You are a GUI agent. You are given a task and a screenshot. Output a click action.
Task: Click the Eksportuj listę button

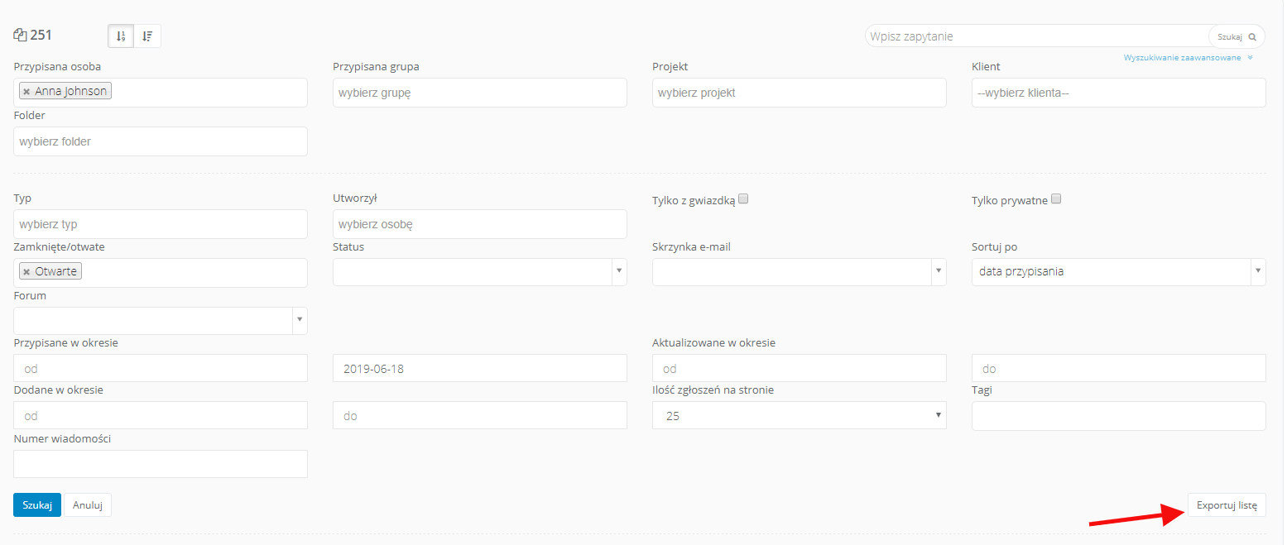1227,504
